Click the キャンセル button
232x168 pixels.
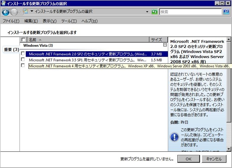[214, 159]
